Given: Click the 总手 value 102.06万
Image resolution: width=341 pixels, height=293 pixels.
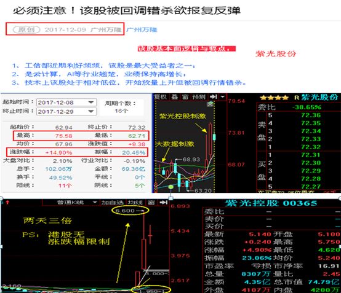Looking at the screenshot, I should (x=58, y=169).
